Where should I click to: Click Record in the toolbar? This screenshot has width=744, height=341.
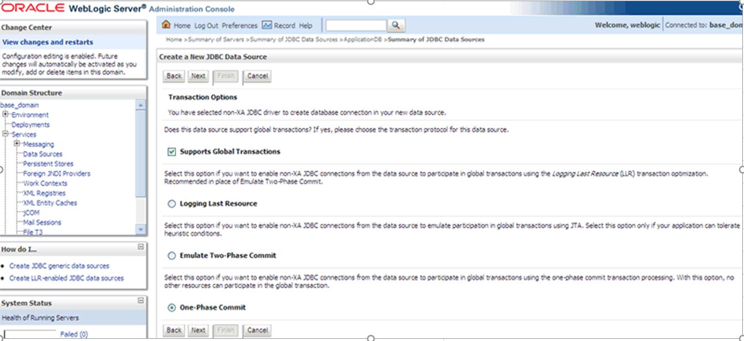(284, 26)
